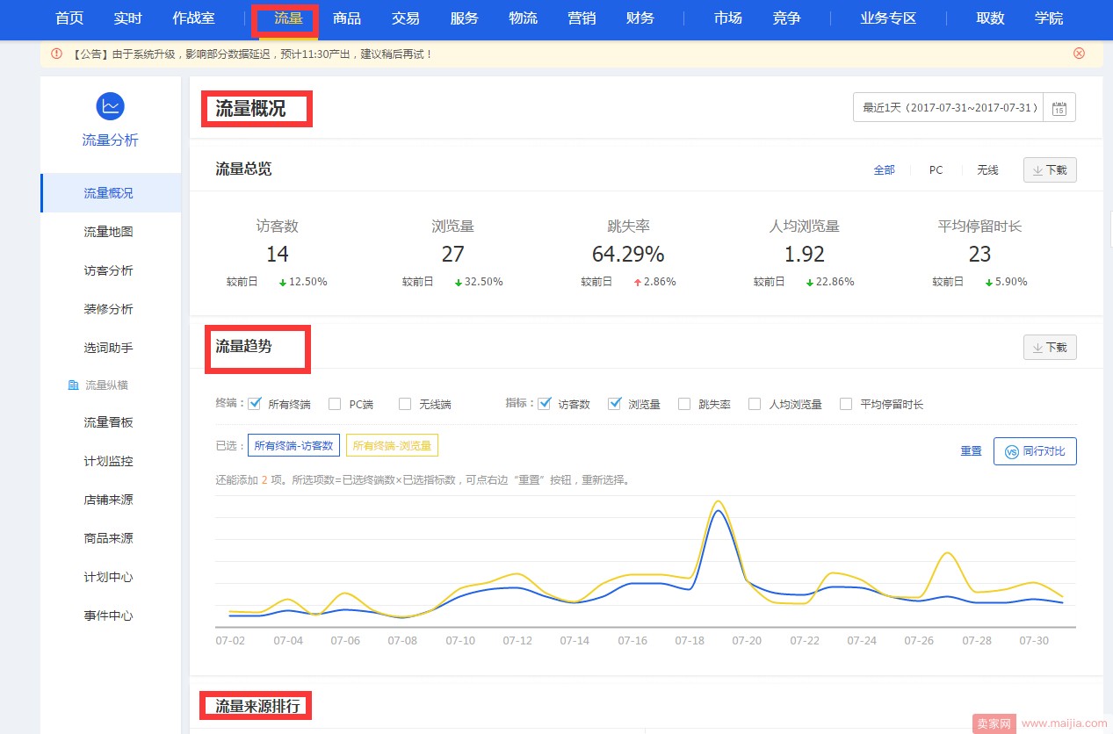The image size is (1113, 734).
Task: Open the calendar date picker icon
Action: click(1059, 108)
